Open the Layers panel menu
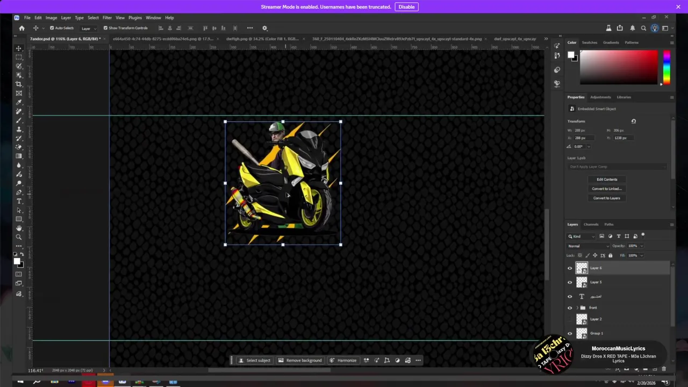The width and height of the screenshot is (688, 387). pos(671,225)
